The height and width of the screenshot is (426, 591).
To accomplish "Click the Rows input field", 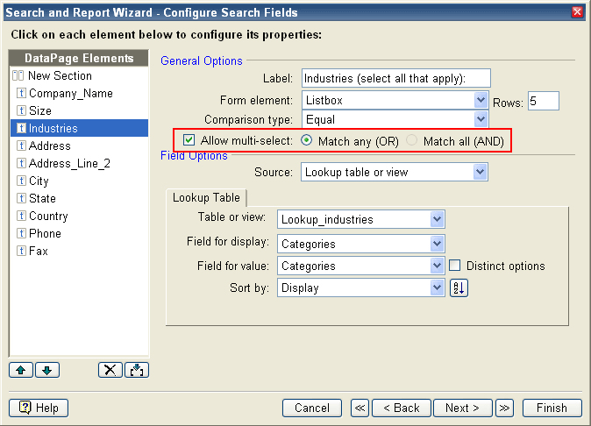I will click(x=544, y=101).
